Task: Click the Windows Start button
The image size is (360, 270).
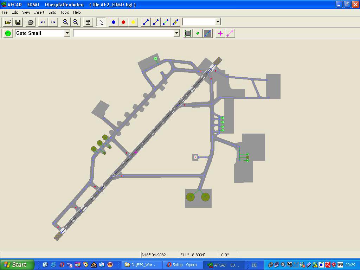Action: (x=17, y=265)
